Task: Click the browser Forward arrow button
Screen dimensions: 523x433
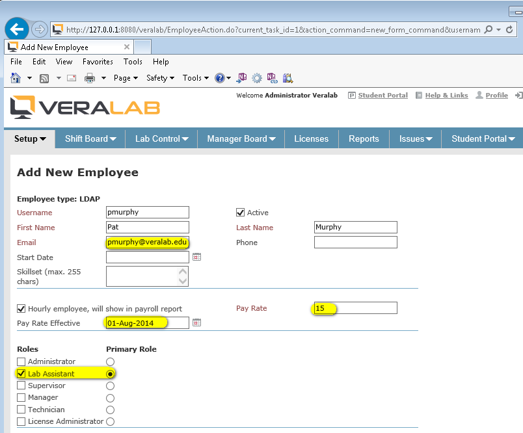Action: [x=40, y=29]
